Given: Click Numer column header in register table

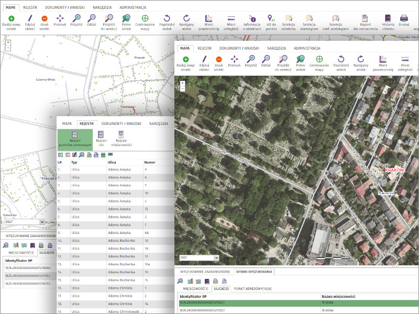Looking at the screenshot, I should pos(150,162).
